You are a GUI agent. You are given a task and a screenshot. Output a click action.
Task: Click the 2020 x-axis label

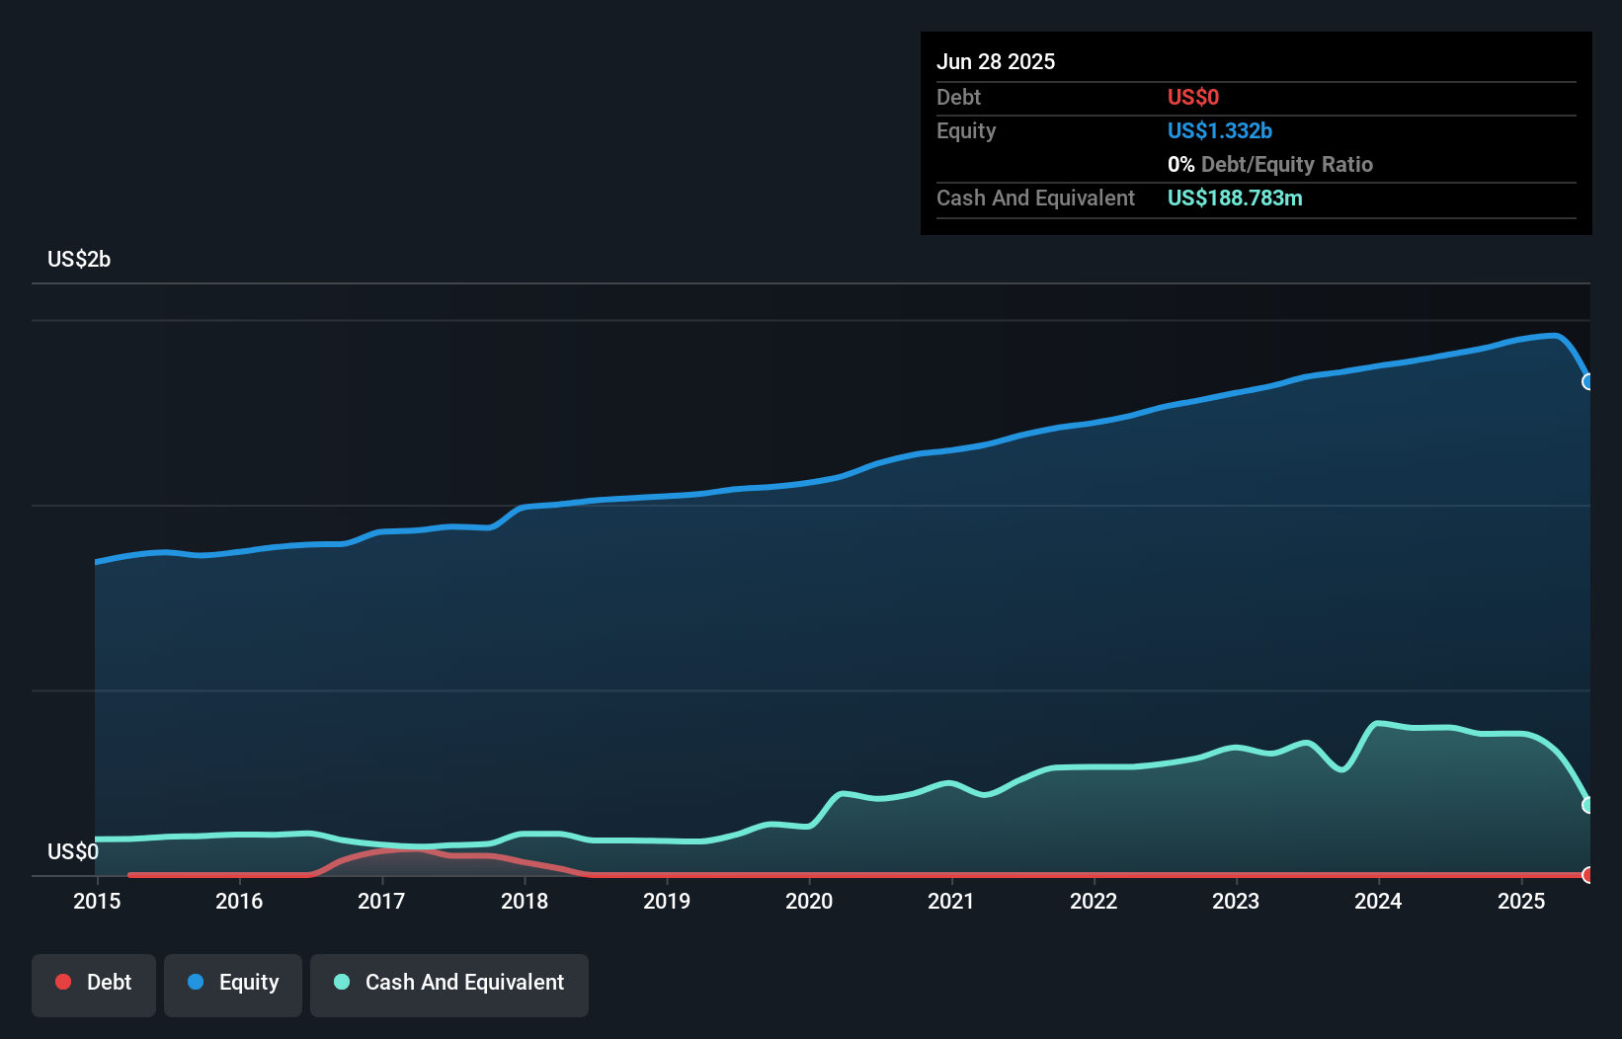point(809,901)
